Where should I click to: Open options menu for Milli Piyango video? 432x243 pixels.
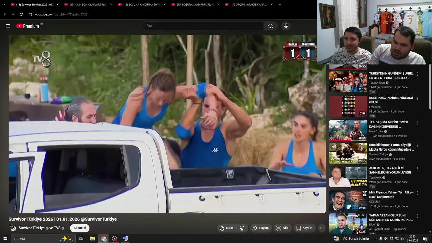coord(418,193)
